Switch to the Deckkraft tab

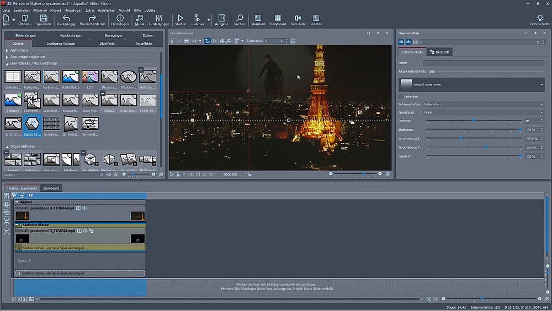coord(439,52)
